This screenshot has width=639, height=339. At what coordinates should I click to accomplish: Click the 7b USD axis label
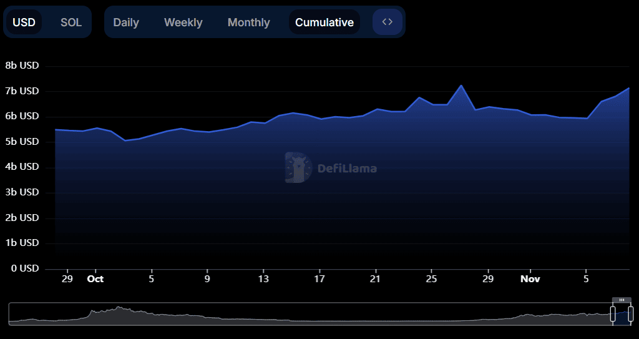click(22, 91)
